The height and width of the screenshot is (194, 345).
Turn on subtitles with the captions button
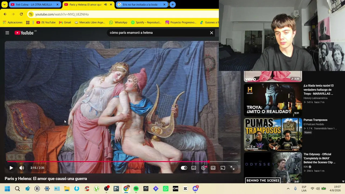(194, 168)
